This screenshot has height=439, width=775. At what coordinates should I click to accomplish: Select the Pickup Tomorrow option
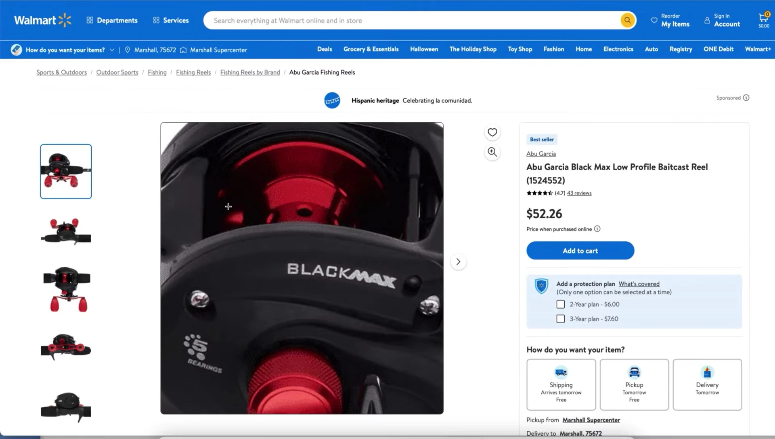point(634,385)
